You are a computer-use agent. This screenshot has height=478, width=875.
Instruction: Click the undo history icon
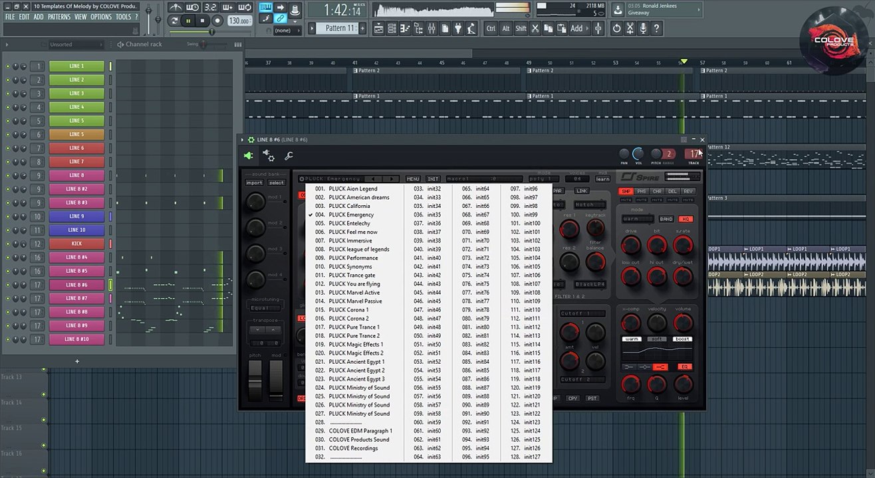coord(616,28)
